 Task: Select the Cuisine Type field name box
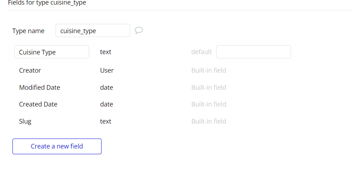pos(52,52)
